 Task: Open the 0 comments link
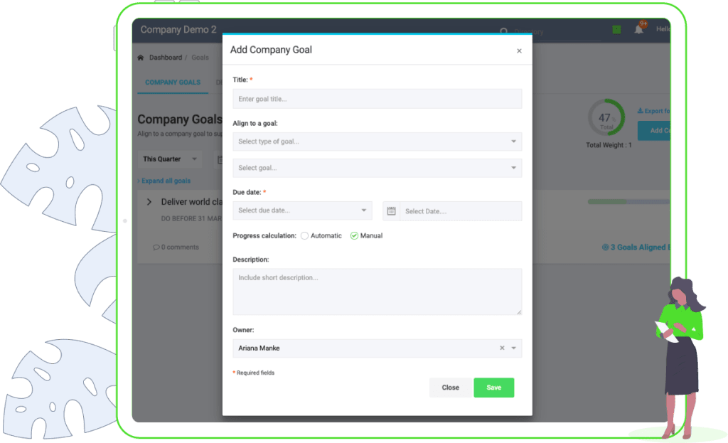click(176, 247)
